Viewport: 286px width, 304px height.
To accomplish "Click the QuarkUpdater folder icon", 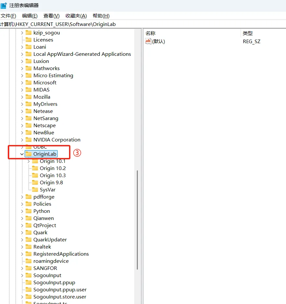I will 29,240.
